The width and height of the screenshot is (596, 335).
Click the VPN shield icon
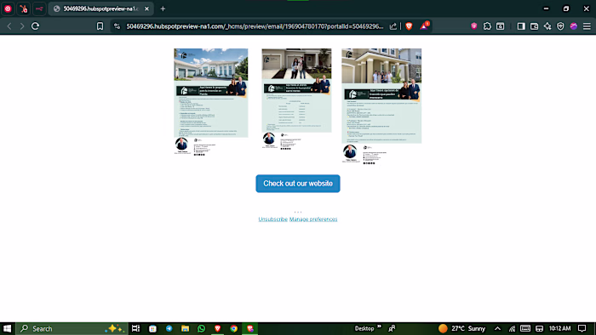560,26
